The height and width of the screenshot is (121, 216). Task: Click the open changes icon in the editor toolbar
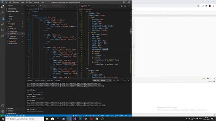[122, 6]
